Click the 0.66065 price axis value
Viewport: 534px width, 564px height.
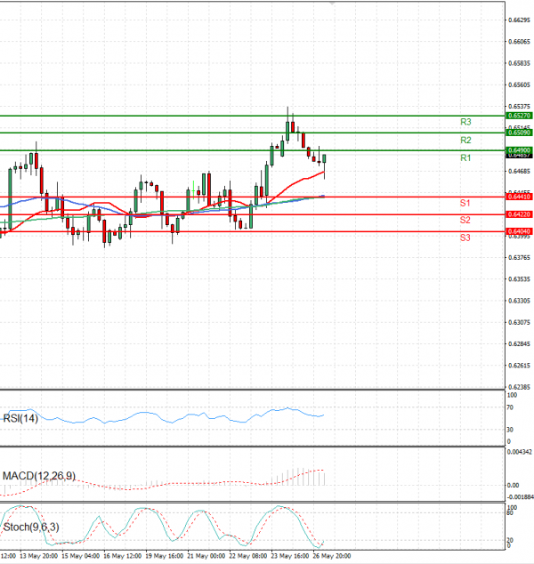[519, 42]
